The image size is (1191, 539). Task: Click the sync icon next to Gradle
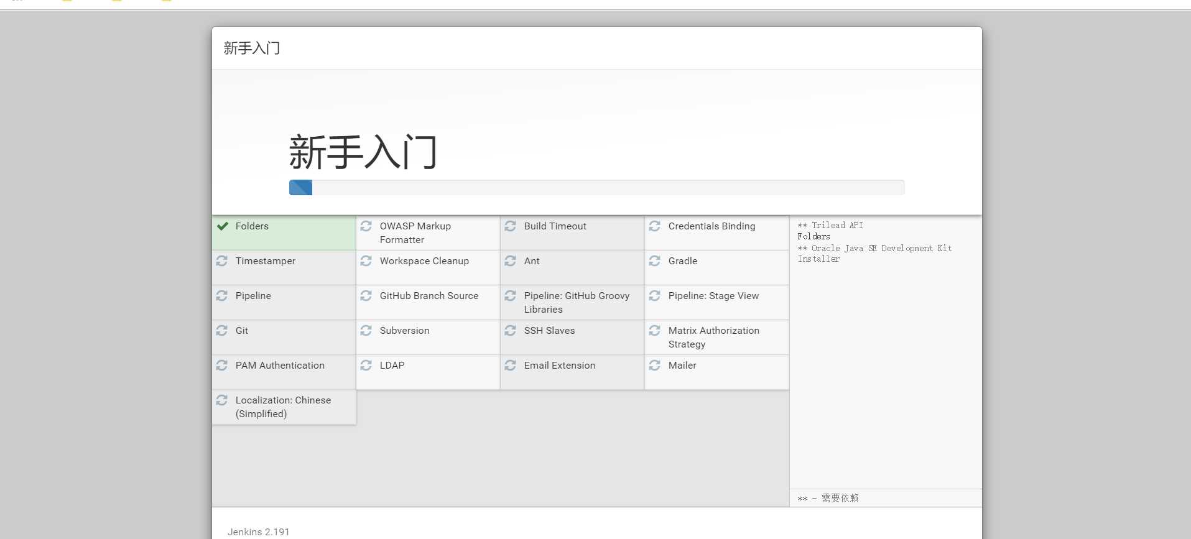pyautogui.click(x=655, y=261)
